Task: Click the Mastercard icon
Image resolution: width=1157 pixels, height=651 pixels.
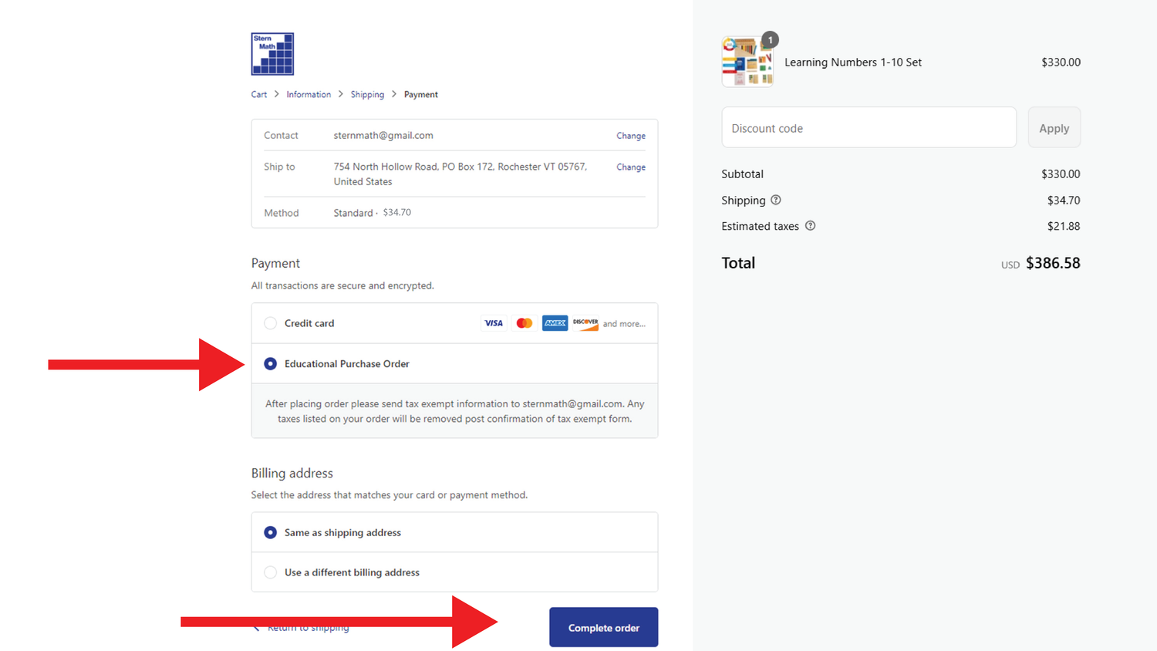Action: (x=525, y=323)
